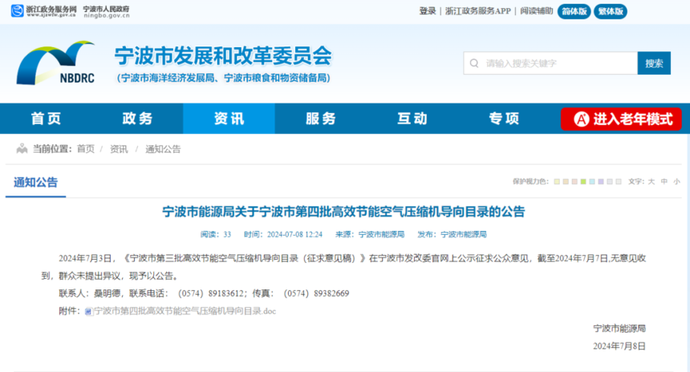Select the 通知公告 tab heading
690x372 pixels.
pos(35,183)
